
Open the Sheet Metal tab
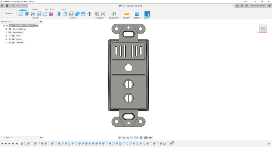49,9
